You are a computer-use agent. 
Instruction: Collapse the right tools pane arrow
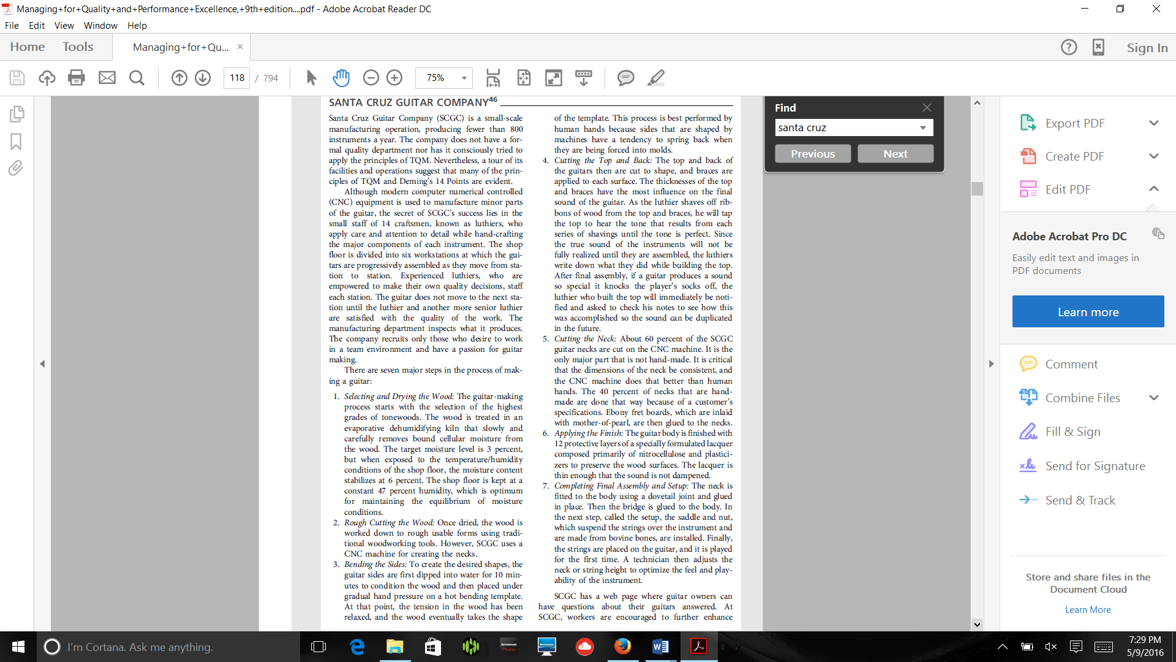point(991,364)
